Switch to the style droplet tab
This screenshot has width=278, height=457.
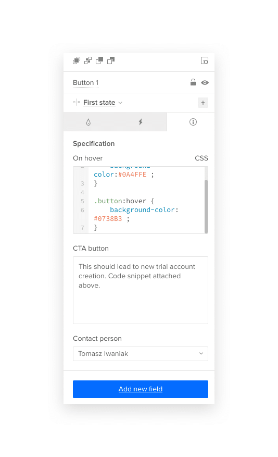(89, 122)
